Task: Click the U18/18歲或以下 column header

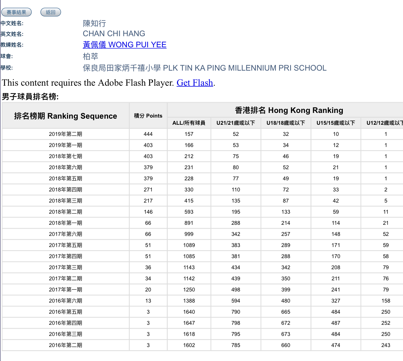Action: pos(286,123)
